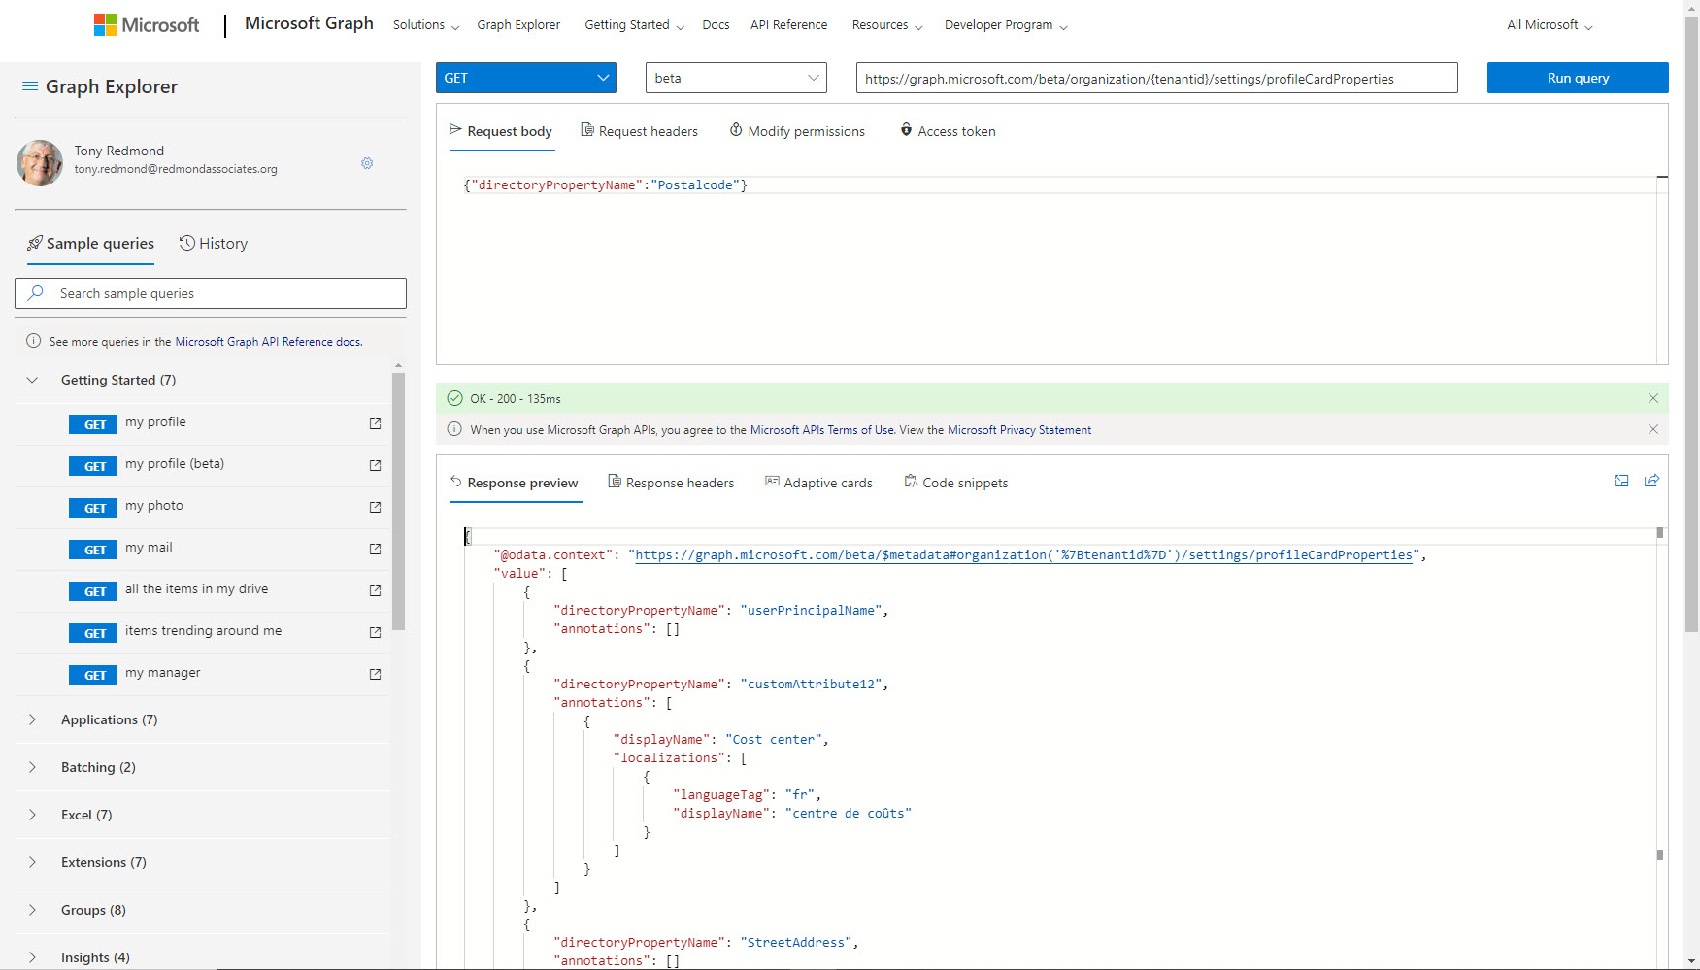
Task: Open the Docs nav link
Action: [x=716, y=25]
